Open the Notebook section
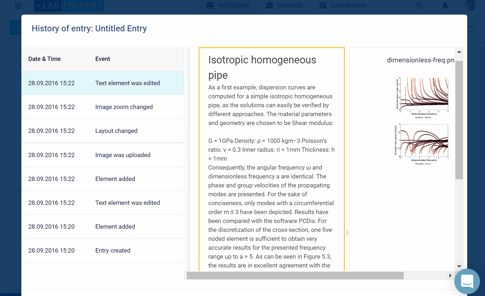The height and width of the screenshot is (296, 485). coord(228,6)
